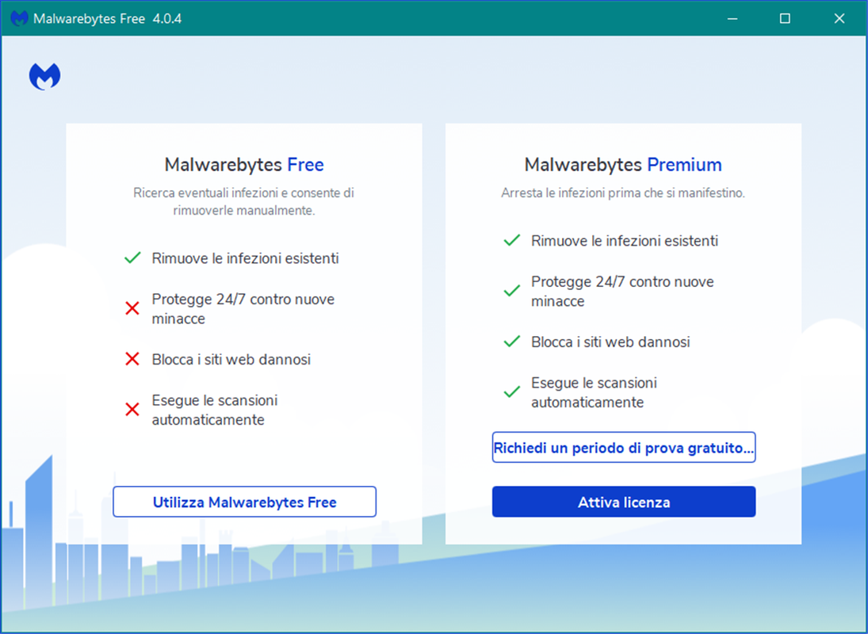
Task: Click text 'Ricerca eventuali infezioni e consente di rimuoverle manualmente'
Action: (x=244, y=201)
